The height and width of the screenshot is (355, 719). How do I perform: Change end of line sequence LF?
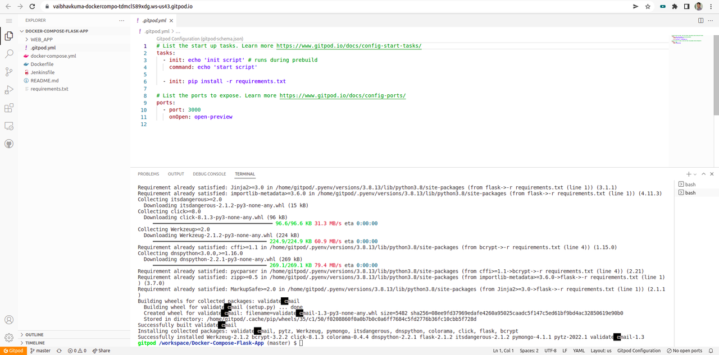point(565,351)
